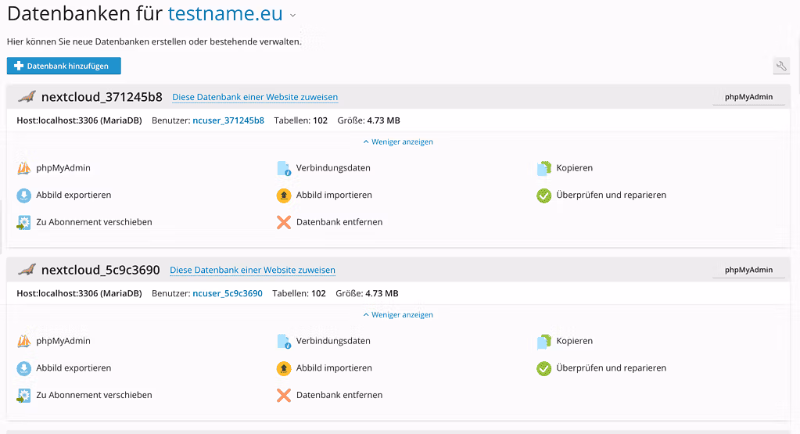Collapse nextcloud_5c9c3690 details via Weniger anzeigen

(x=398, y=314)
